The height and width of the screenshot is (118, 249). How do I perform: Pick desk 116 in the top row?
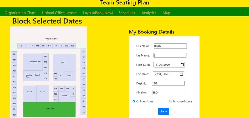click(44, 46)
